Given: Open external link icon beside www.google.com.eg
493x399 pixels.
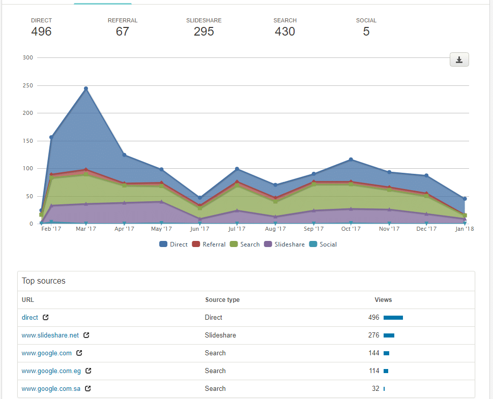Looking at the screenshot, I should click(89, 371).
